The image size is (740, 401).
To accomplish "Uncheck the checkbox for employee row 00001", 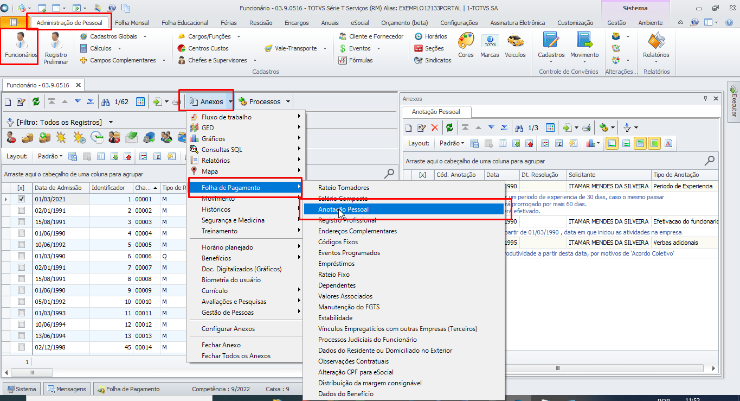I will click(21, 199).
